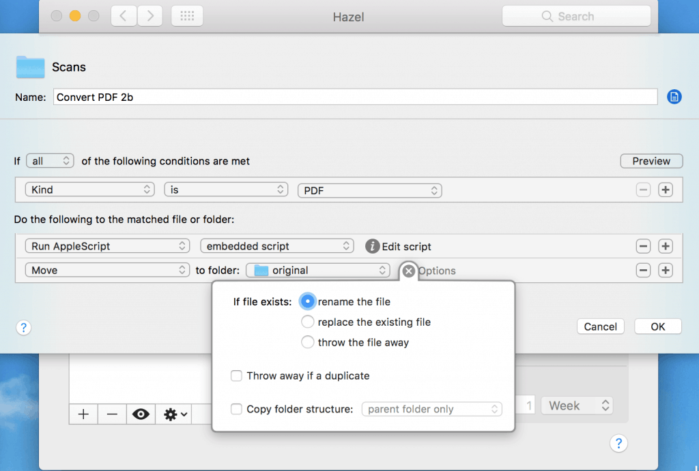Viewport: 699px width, 471px height.
Task: Add a new rule with plus button
Action: [x=83, y=414]
